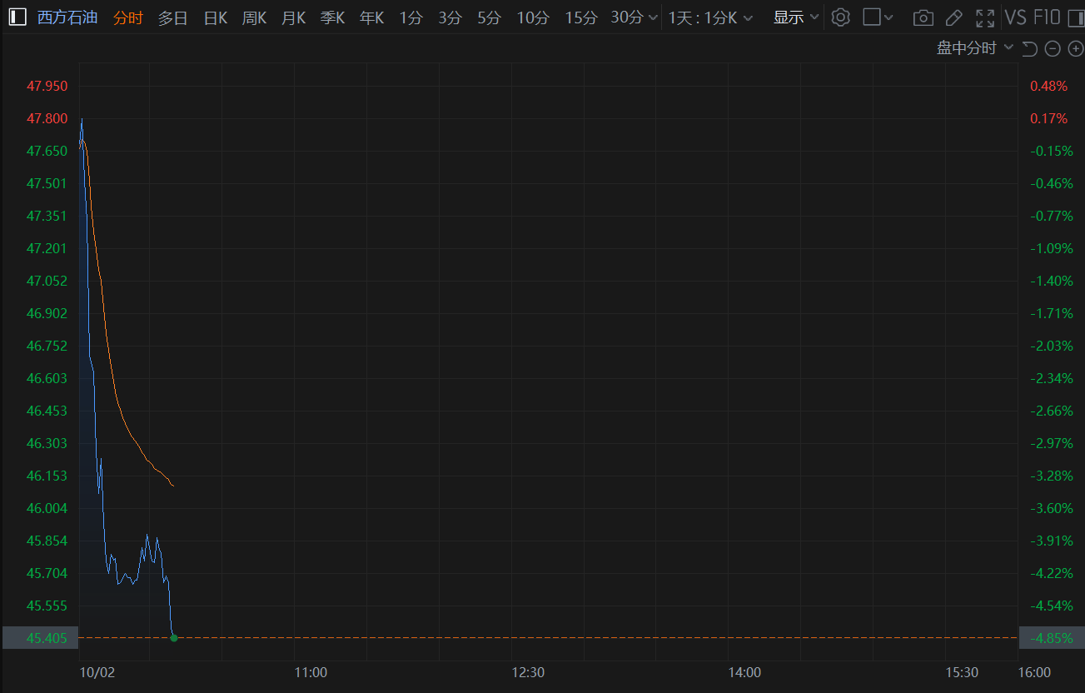Take a chart screenshot with camera icon
Image resolution: width=1085 pixels, height=693 pixels.
[923, 17]
